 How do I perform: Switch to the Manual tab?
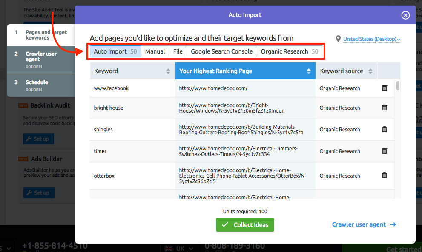coord(155,51)
